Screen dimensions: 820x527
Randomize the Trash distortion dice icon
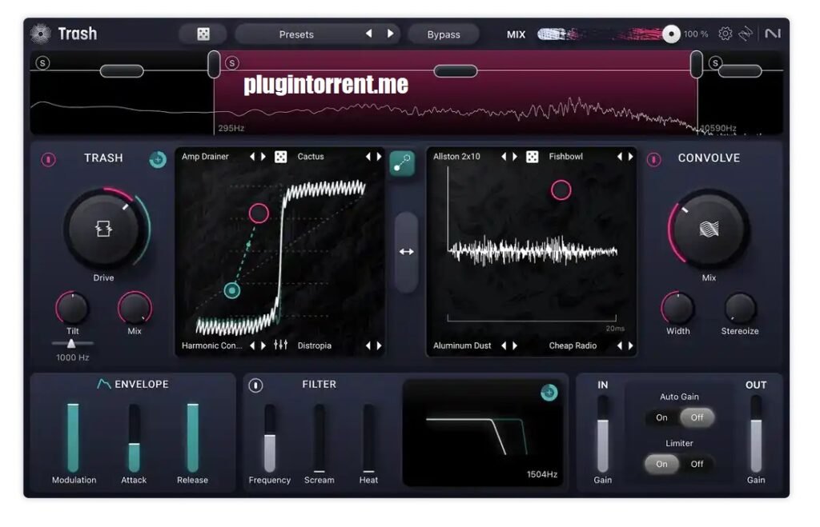(x=280, y=157)
